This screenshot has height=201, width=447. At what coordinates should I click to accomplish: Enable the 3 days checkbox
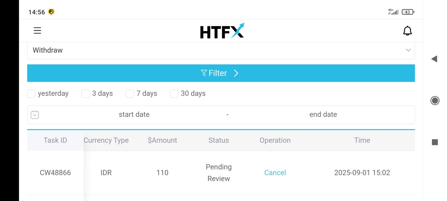coord(86,93)
